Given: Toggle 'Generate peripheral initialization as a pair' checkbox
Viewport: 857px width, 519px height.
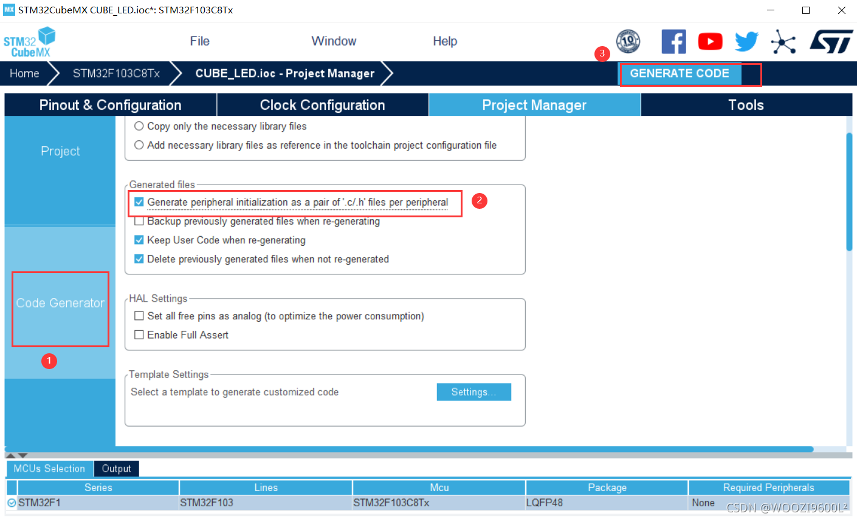Looking at the screenshot, I should pos(139,202).
